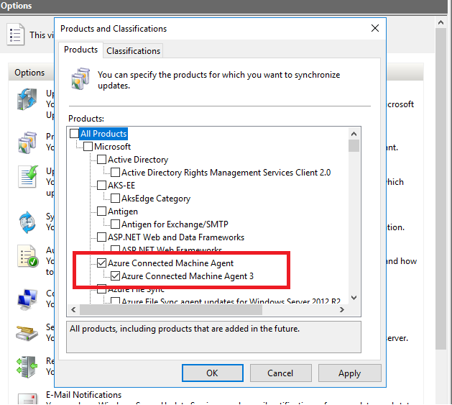452x405 pixels.
Task: Check the Antigen checkbox
Action: coord(101,211)
